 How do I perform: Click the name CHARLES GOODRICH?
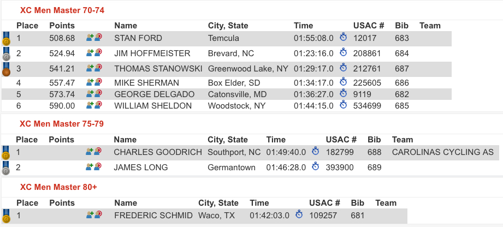pos(158,152)
